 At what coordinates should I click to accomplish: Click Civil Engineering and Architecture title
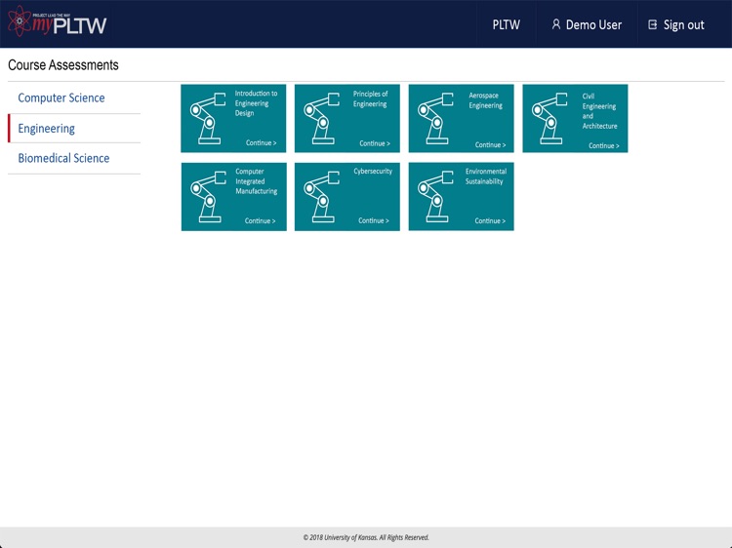[599, 111]
